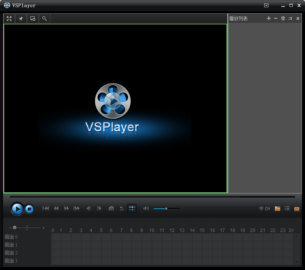Toggle the playlist list view icon
This screenshot has width=305, height=270.
pyautogui.click(x=287, y=208)
